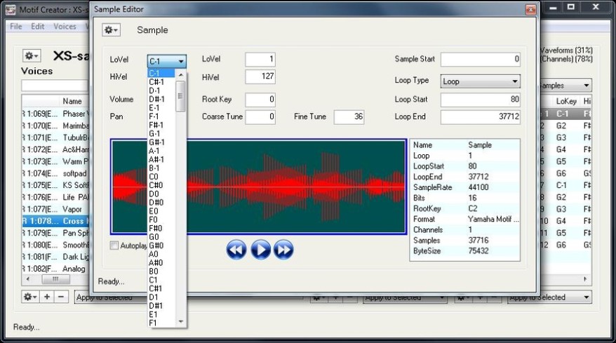
Task: Open gear menu below Voices list
Action: 30,297
